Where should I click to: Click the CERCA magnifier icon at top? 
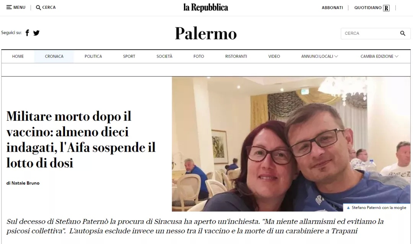pyautogui.click(x=39, y=8)
